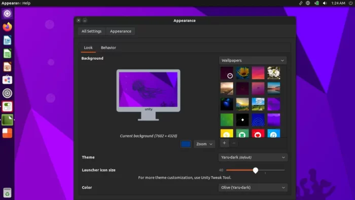355x200 pixels.
Task: Select the purple jellyfish wallpaper thumbnail
Action: (x=274, y=104)
